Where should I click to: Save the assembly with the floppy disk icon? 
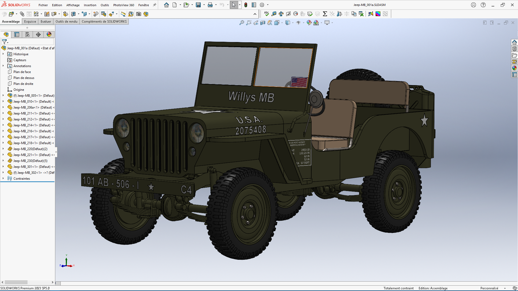pos(198,5)
